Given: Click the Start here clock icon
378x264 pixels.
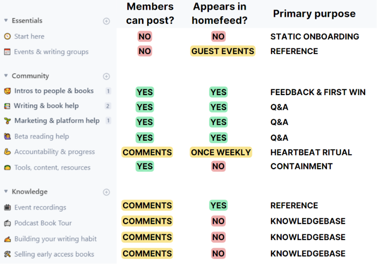Looking at the screenshot, I should click(x=7, y=36).
